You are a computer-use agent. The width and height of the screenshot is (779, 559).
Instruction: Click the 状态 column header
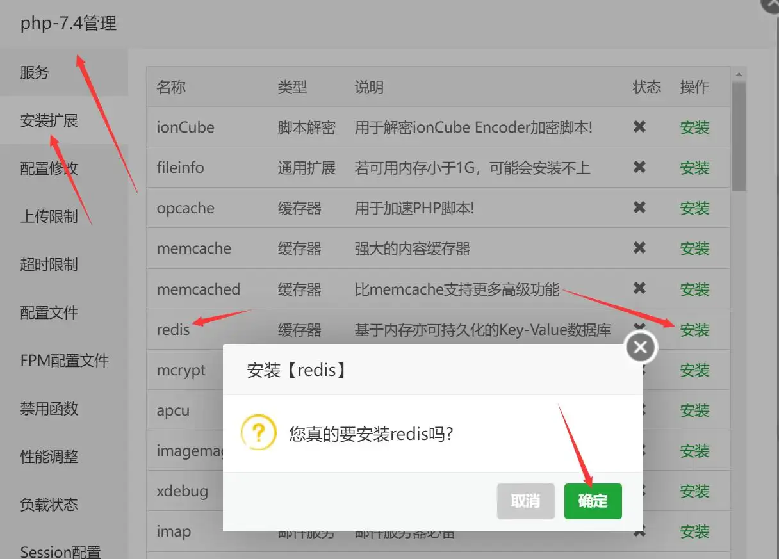tap(646, 87)
